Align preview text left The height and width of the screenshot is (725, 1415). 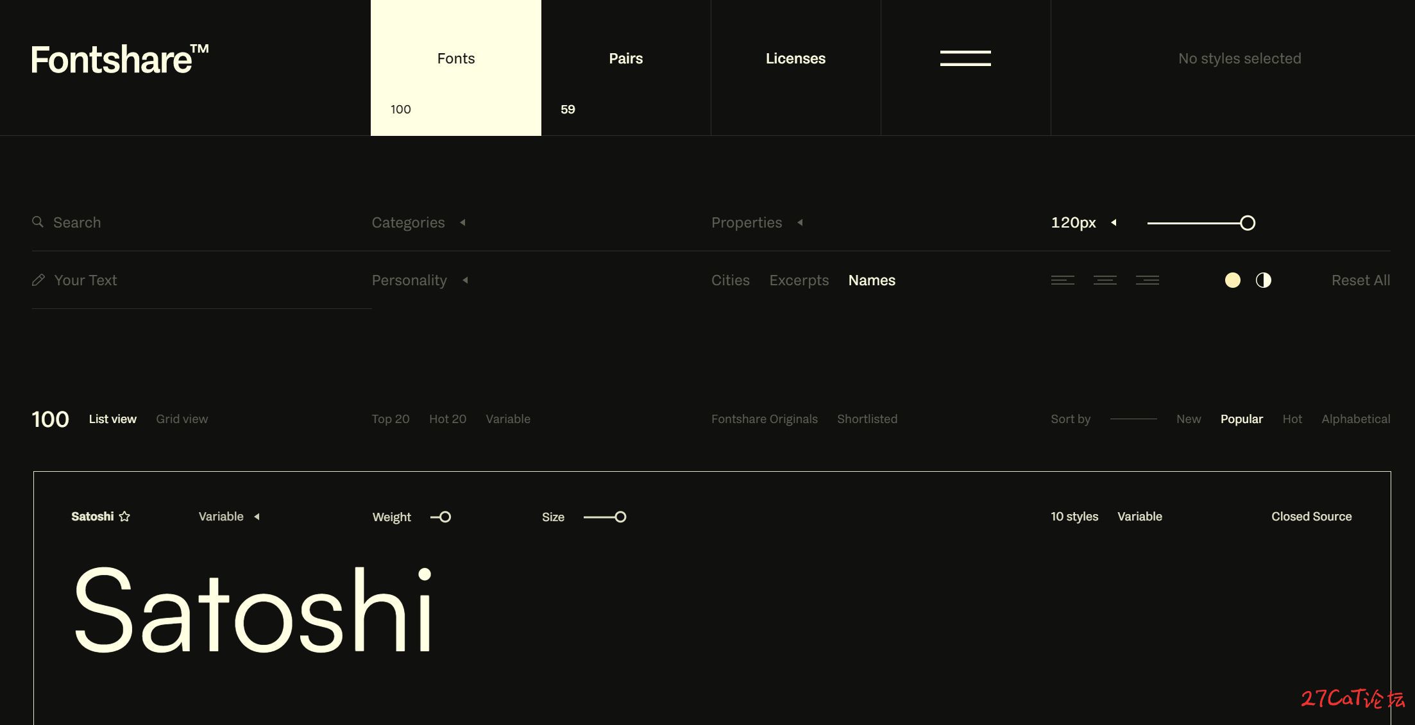[x=1063, y=280]
